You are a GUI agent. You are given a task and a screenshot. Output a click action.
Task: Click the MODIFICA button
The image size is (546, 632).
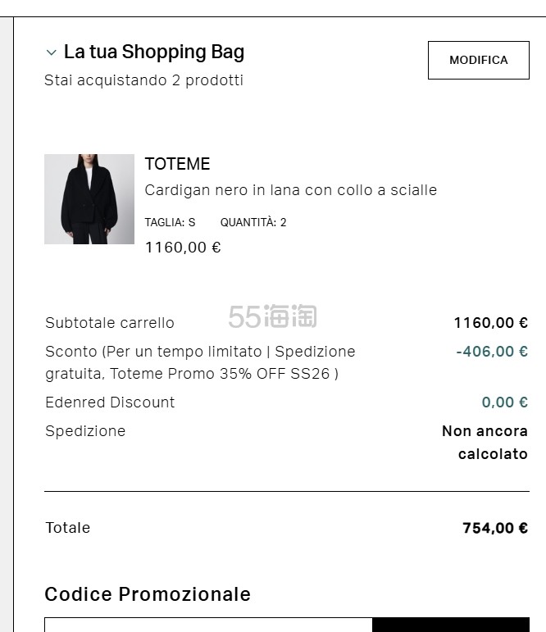[x=478, y=60]
